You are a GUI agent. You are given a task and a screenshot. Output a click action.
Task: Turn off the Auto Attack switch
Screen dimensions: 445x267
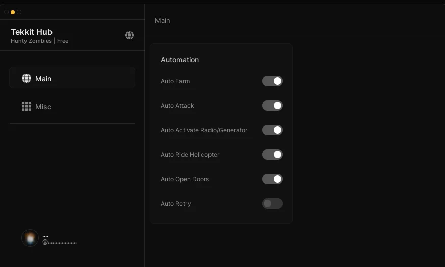(x=272, y=106)
